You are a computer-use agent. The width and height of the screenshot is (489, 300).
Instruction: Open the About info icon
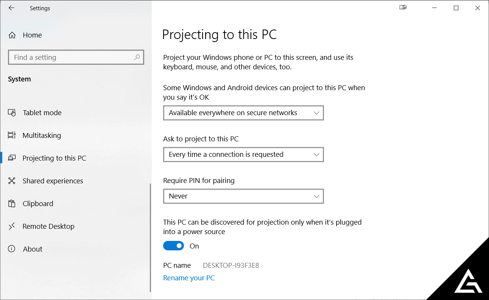point(12,249)
